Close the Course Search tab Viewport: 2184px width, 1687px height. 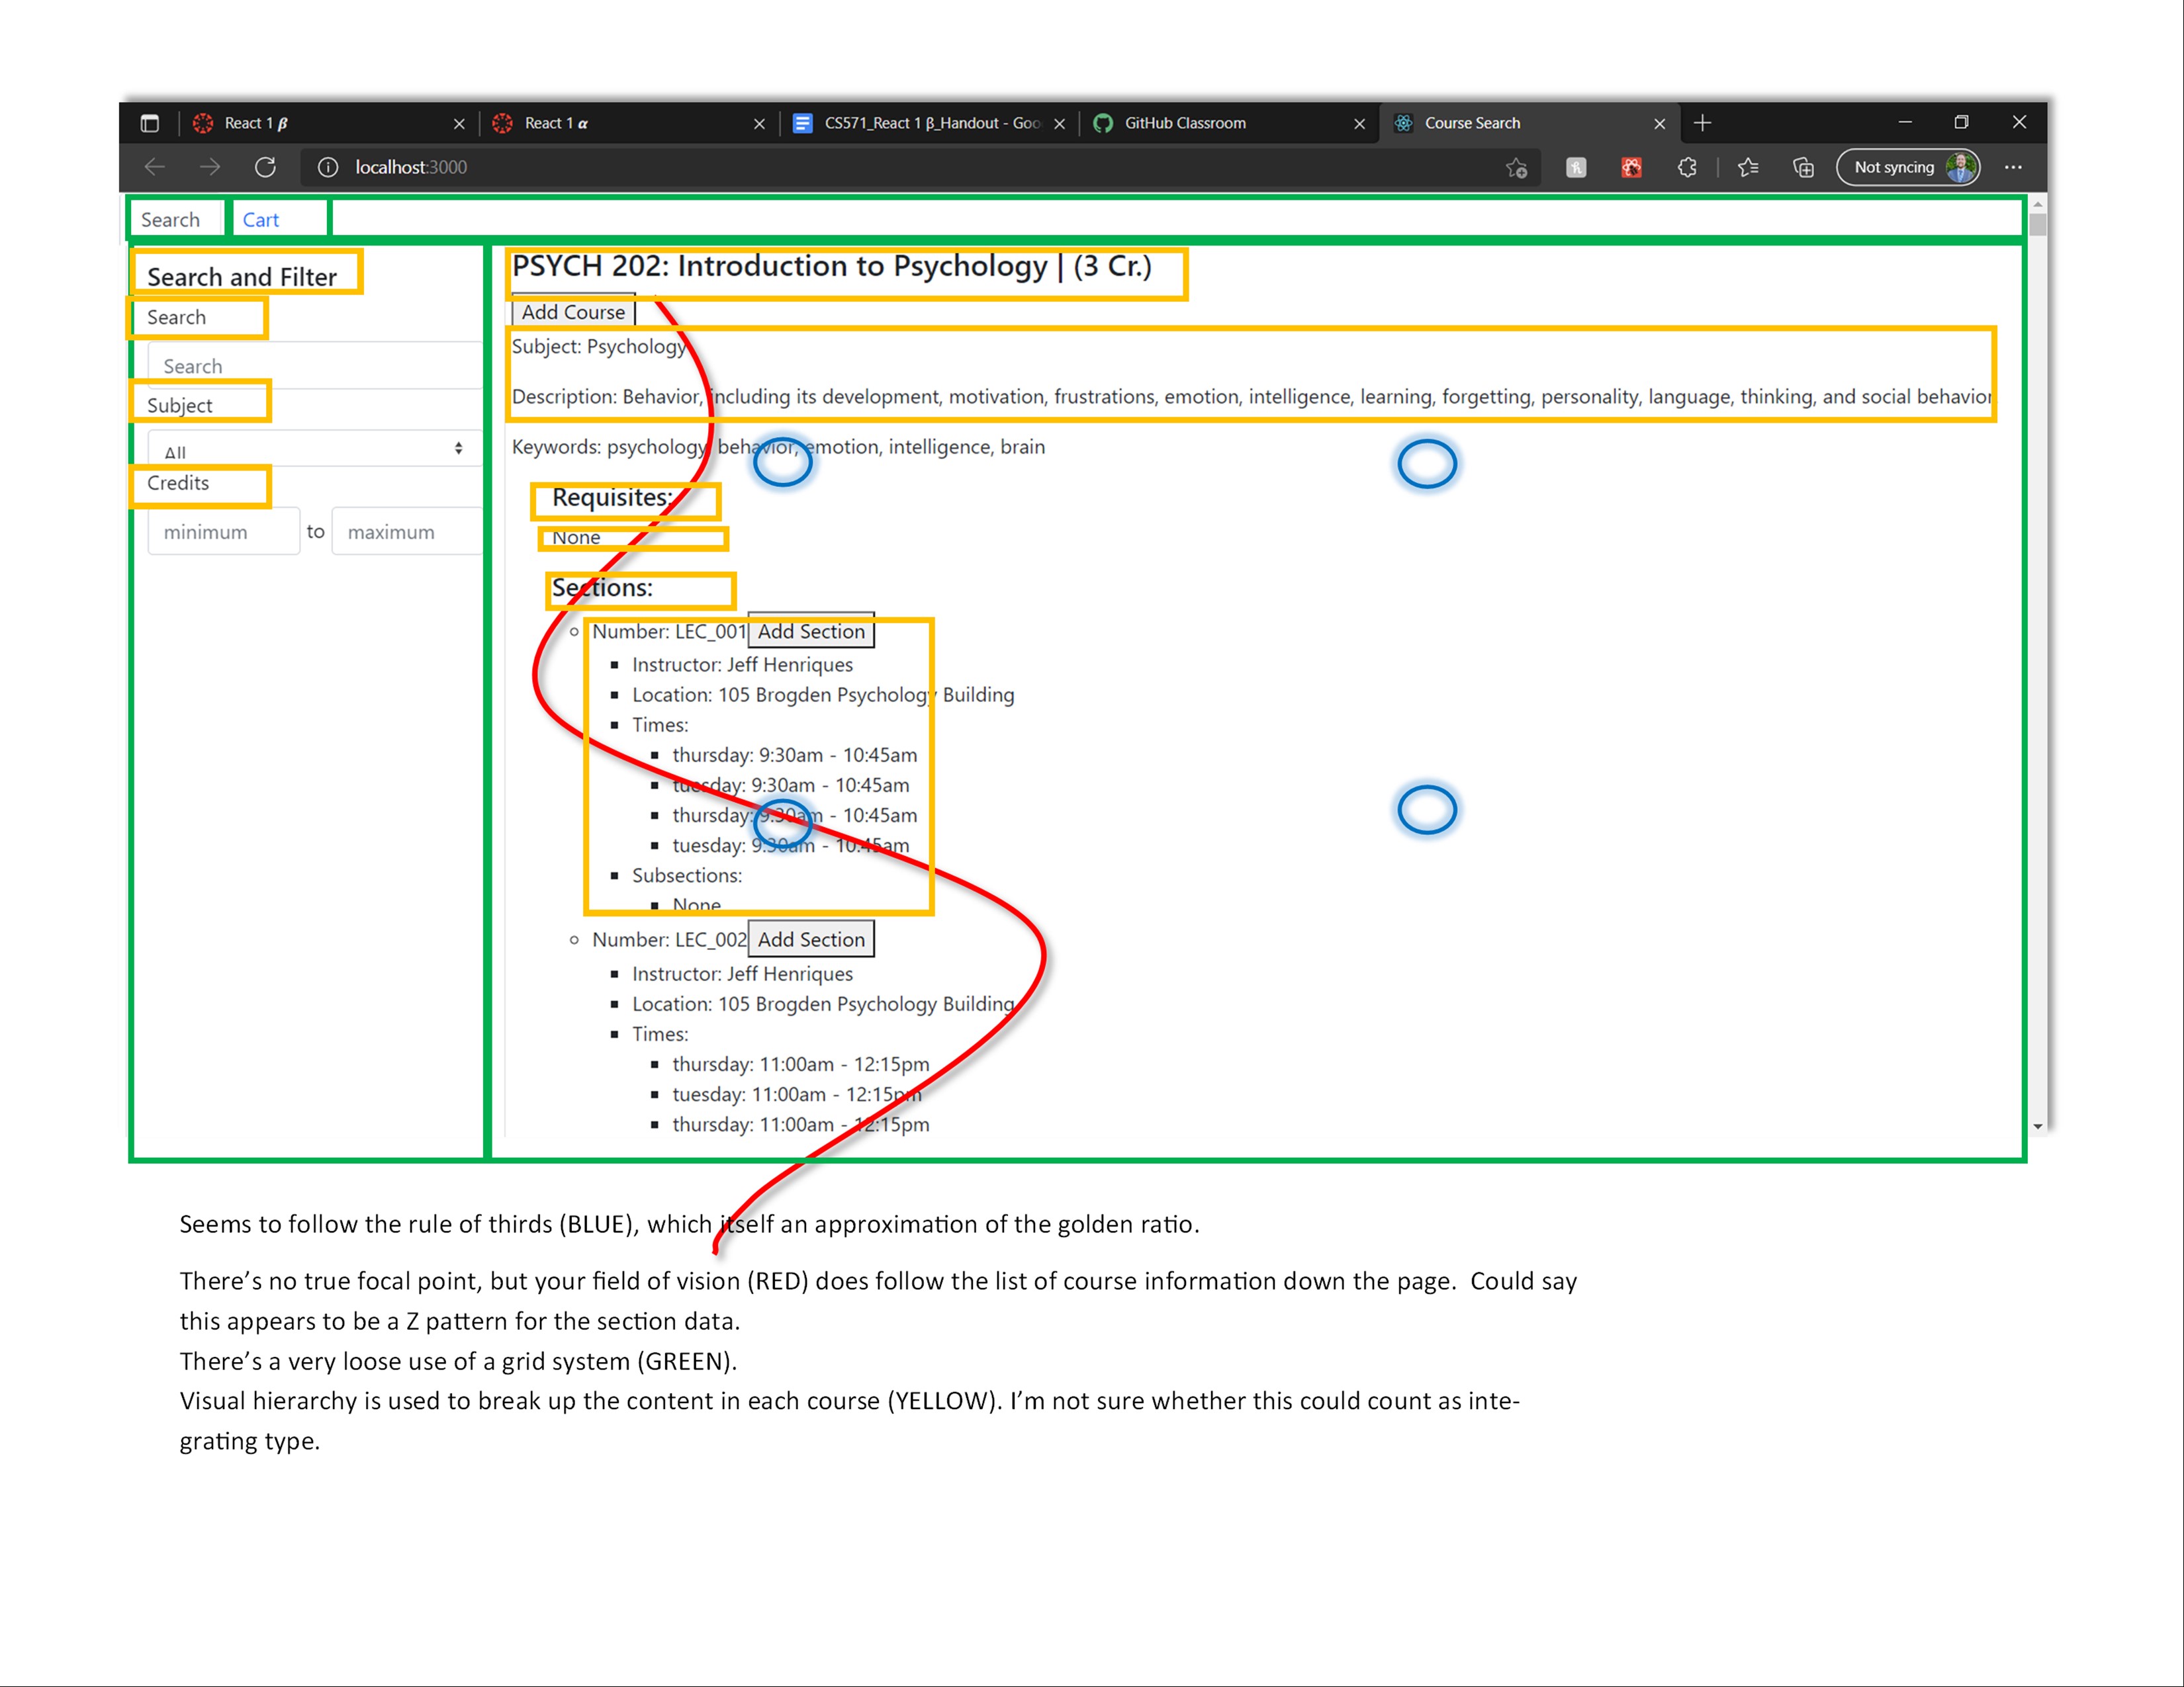[x=1659, y=124]
